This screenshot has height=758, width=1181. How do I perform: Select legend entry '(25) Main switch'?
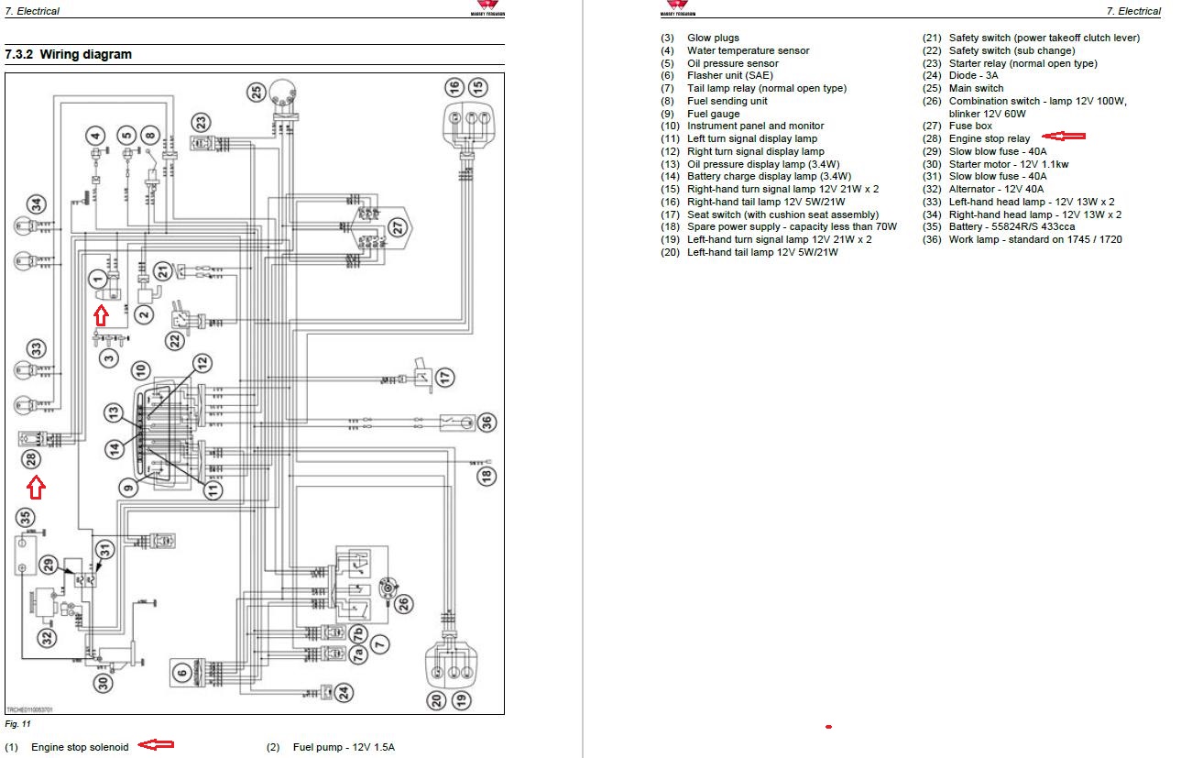(963, 88)
